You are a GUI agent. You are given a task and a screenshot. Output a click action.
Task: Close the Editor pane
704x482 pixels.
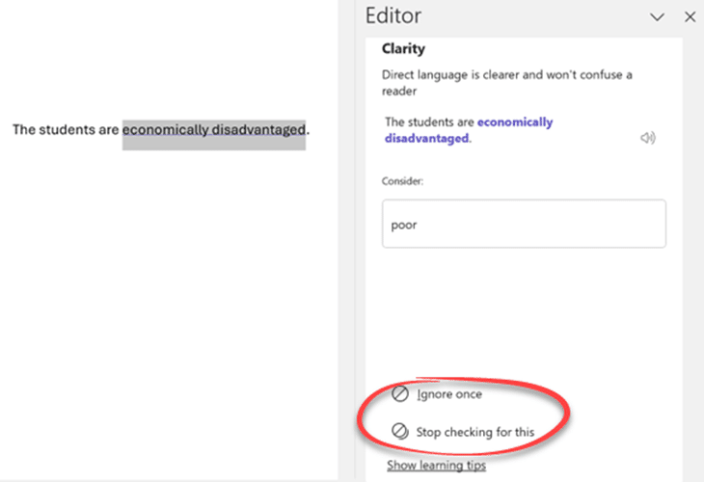click(690, 17)
